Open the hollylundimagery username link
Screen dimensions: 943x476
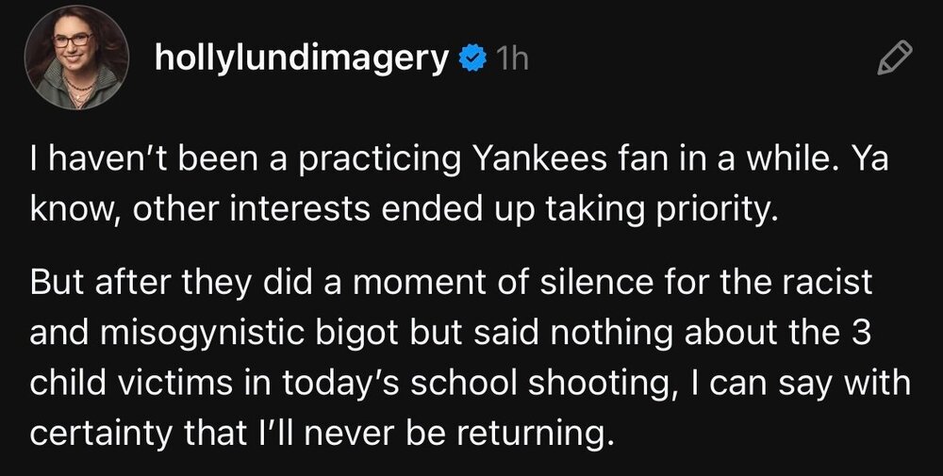coord(301,60)
